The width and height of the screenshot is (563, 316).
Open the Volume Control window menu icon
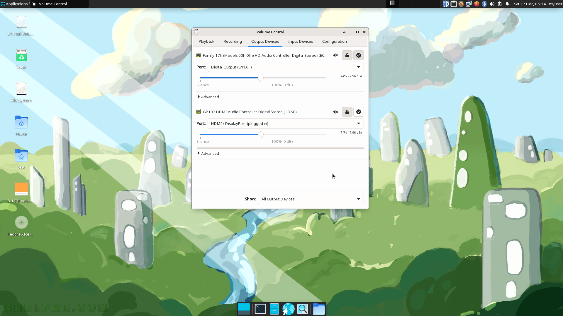[x=196, y=32]
